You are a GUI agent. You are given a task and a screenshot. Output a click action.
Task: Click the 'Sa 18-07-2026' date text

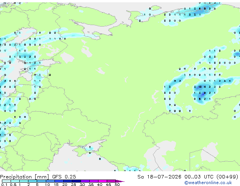[159, 177]
